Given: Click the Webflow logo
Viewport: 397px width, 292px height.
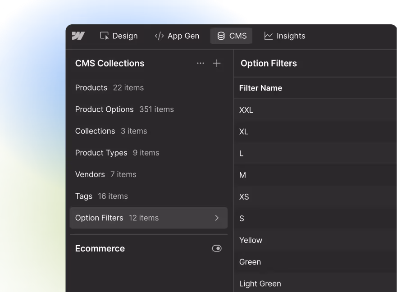Looking at the screenshot, I should point(78,36).
